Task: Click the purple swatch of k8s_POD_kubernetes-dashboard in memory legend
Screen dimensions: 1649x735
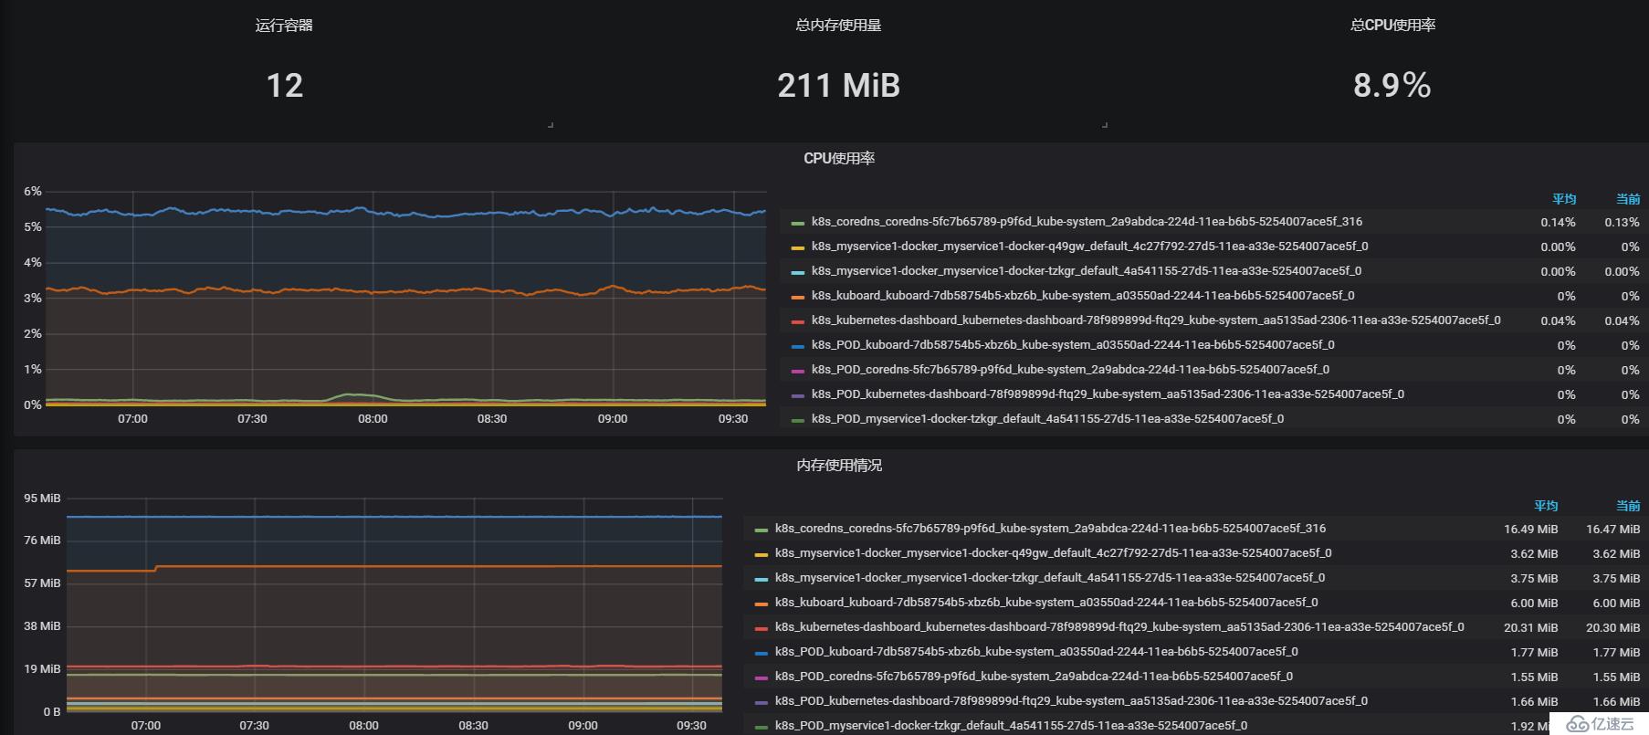Action: tap(761, 702)
